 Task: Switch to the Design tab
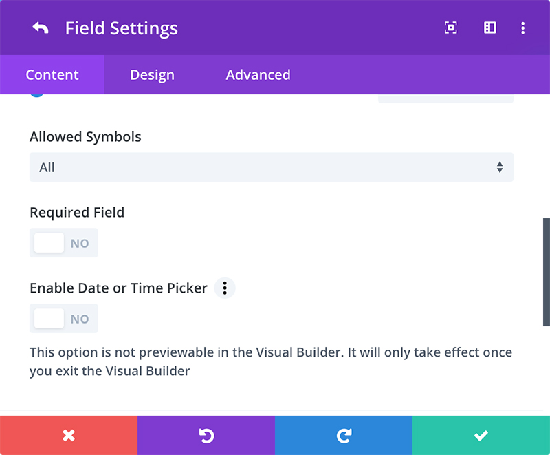click(152, 75)
